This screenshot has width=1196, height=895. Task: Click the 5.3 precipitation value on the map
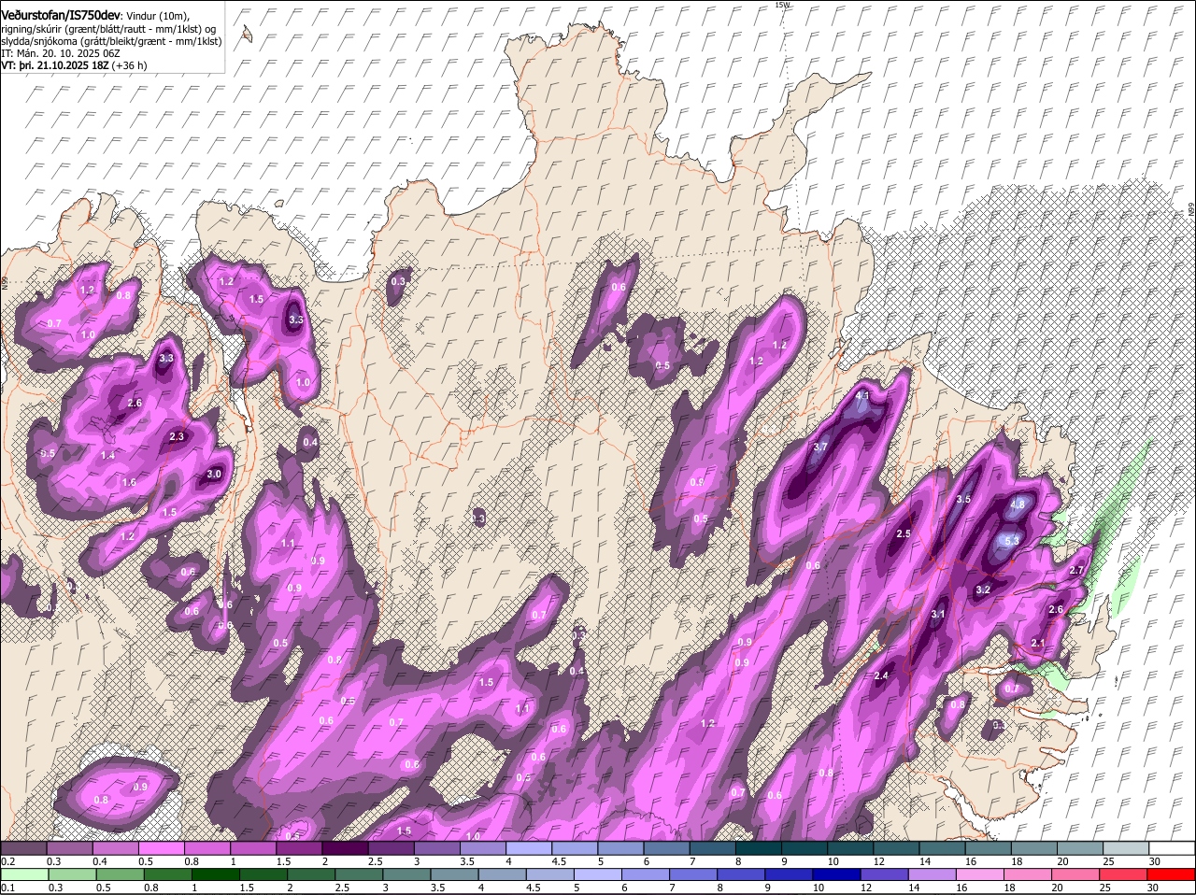1011,541
